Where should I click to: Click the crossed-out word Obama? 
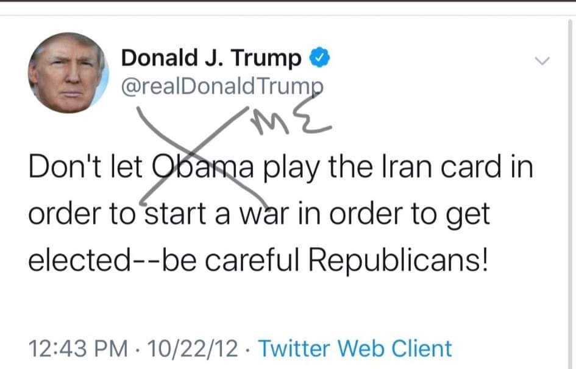coord(203,167)
